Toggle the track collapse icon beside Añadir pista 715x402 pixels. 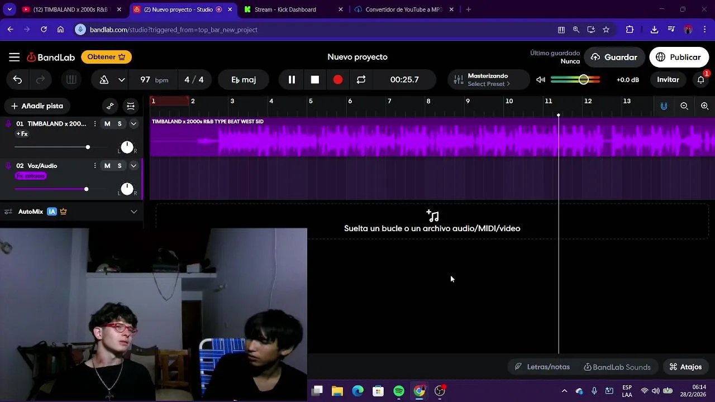click(x=131, y=106)
